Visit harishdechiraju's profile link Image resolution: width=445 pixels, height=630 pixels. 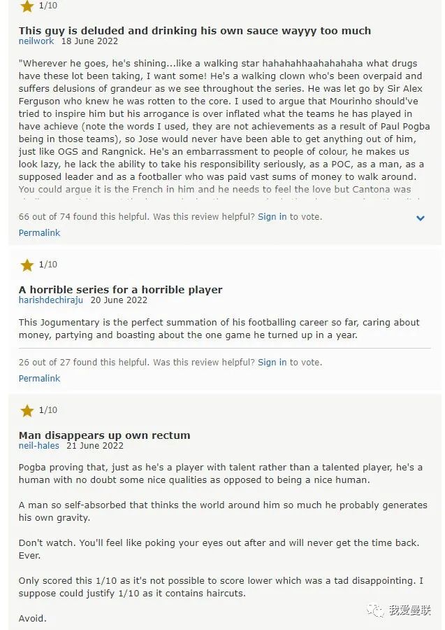pyautogui.click(x=51, y=300)
